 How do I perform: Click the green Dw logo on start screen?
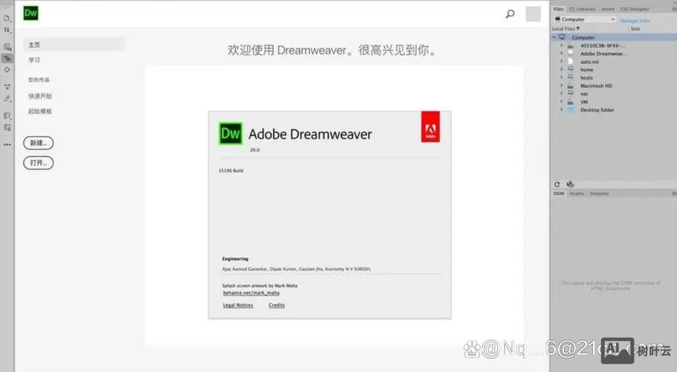tap(30, 13)
